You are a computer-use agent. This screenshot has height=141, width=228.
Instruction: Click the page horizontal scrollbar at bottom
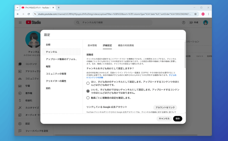coord(126,135)
